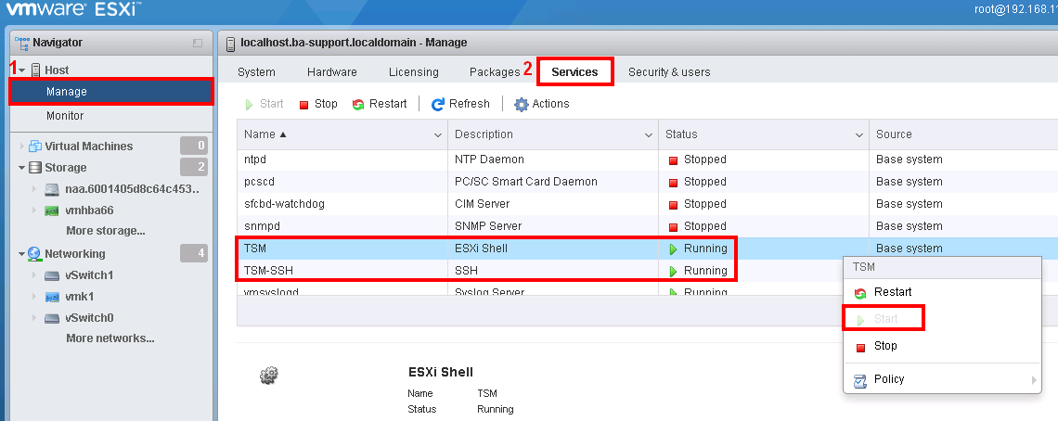
Task: Switch to the Security & users tab
Action: click(x=669, y=71)
